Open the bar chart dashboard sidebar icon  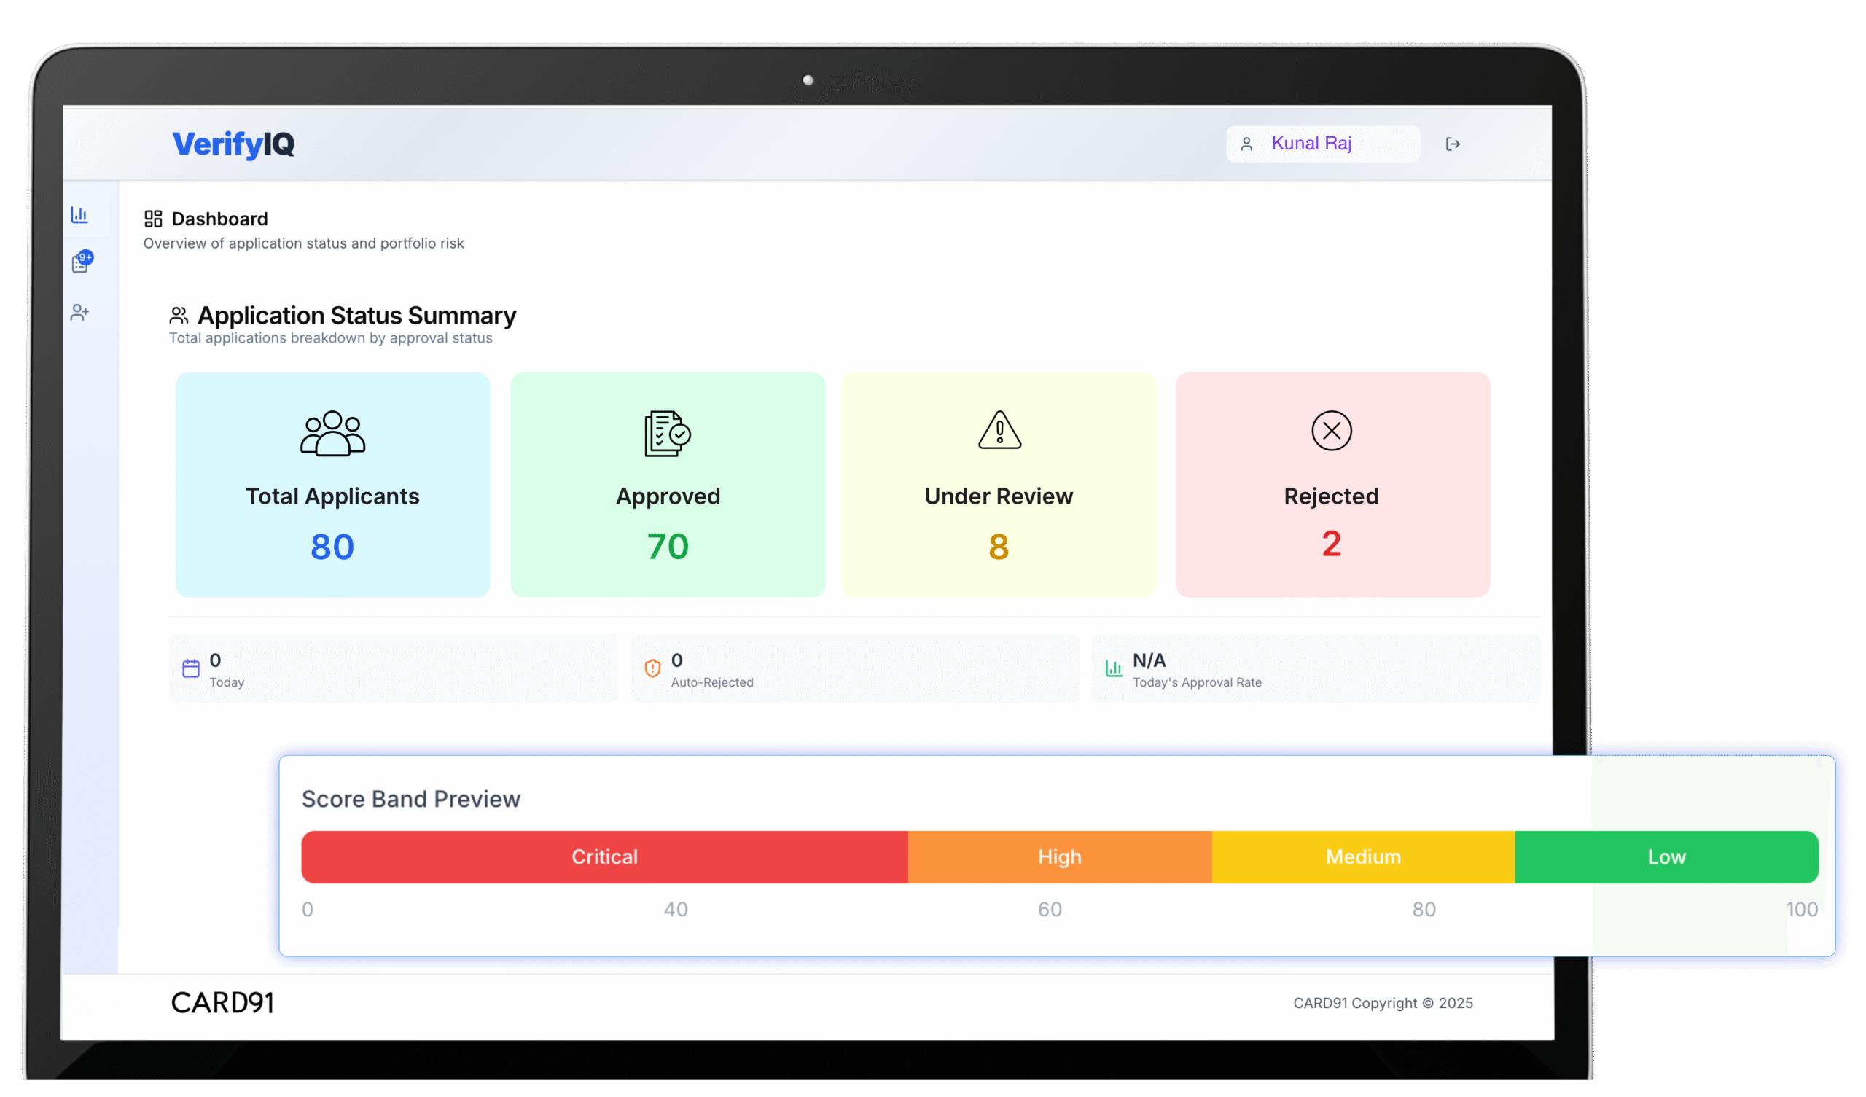pyautogui.click(x=79, y=215)
